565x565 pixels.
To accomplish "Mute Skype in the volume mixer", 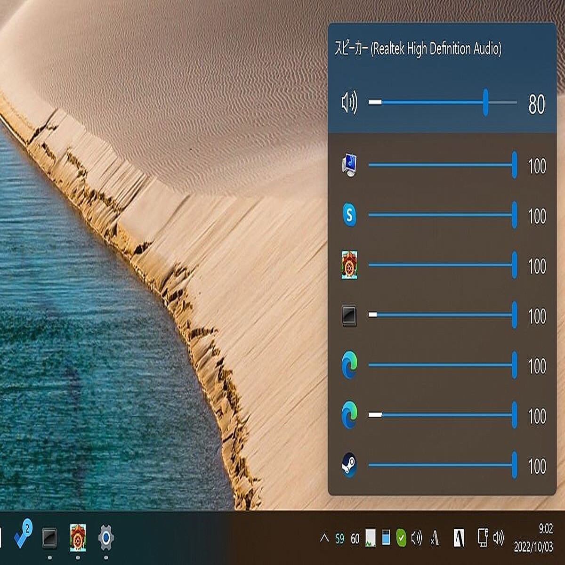I will coord(349,215).
